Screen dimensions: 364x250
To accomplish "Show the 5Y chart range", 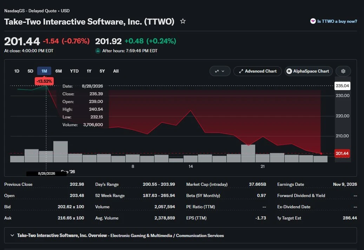I will coord(102,71).
